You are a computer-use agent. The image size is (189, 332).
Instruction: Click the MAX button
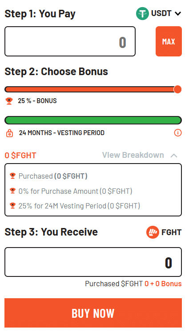click(169, 41)
